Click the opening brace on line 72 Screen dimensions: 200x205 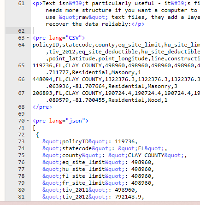[x=37, y=135]
